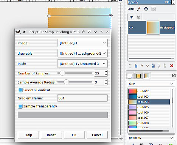Click keep-above icon in dialog titlebar
This screenshot has width=177, height=145.
89,32
